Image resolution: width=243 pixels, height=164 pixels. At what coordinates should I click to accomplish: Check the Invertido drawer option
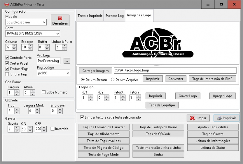coord(52,129)
